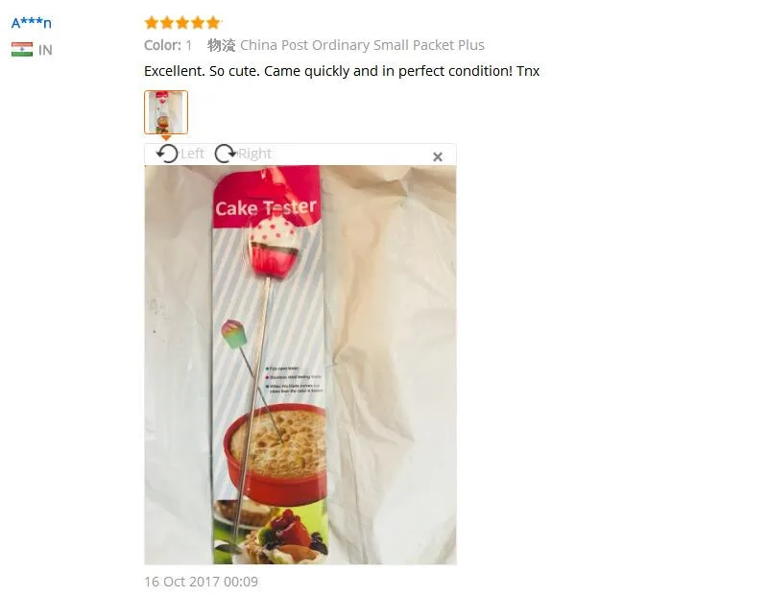Close the enlarged review photo viewer
Viewport: 768px width, 596px height.
pos(438,156)
